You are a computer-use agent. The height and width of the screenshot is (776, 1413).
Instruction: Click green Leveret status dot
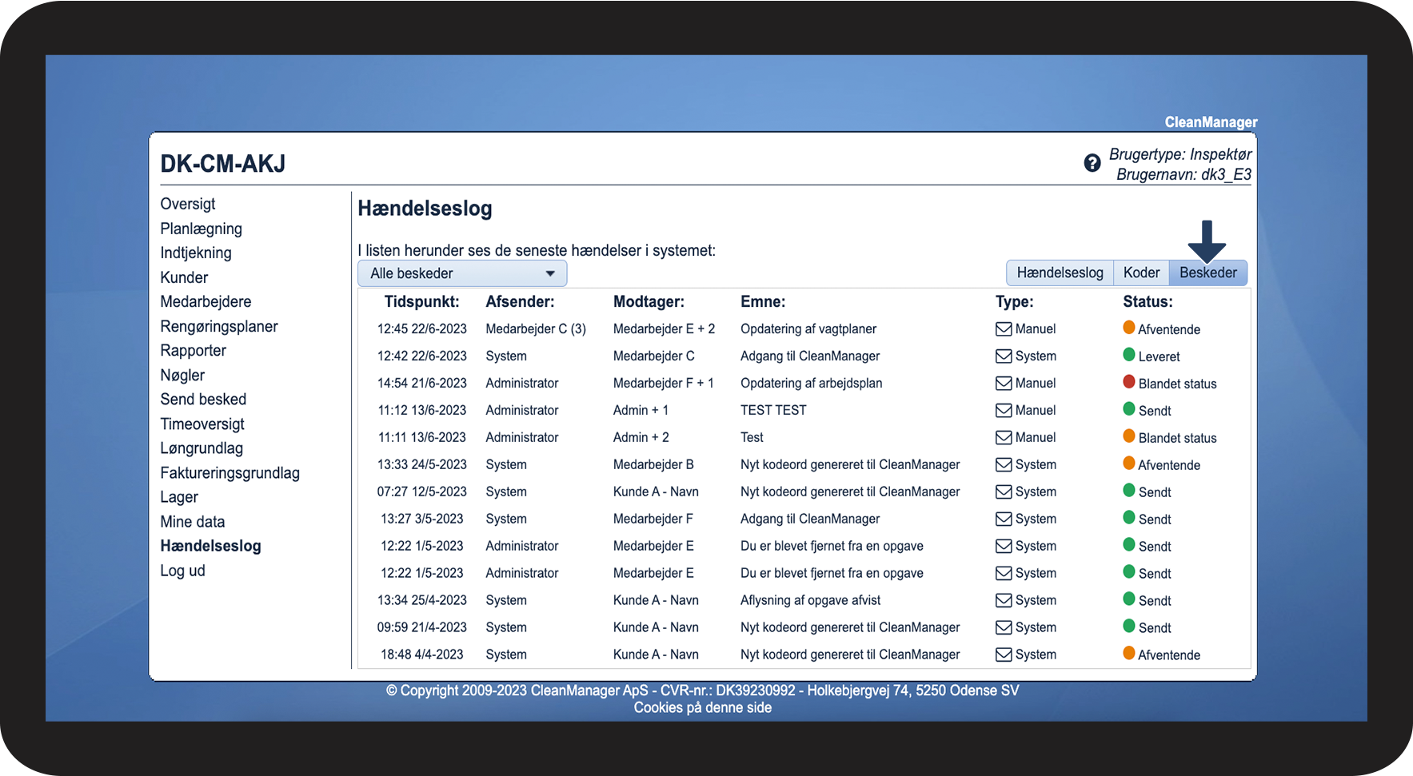pyautogui.click(x=1129, y=354)
